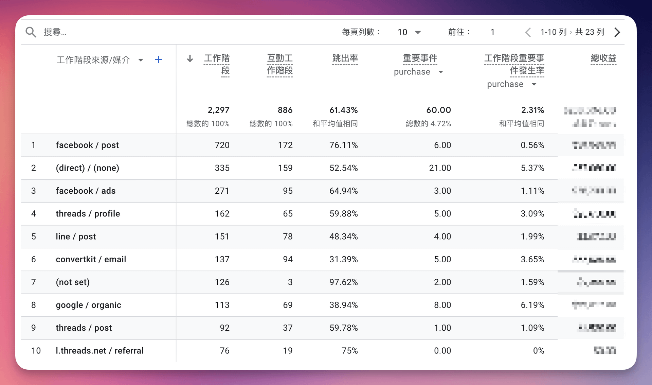Click the l.threads.net / referral row
Viewport: 652px width, 385px height.
click(99, 351)
